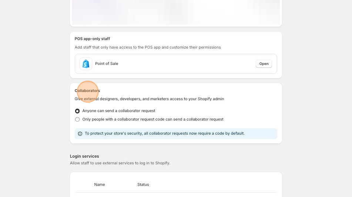This screenshot has width=352, height=197.
Task: Open the Point of Sale app
Action: (x=264, y=64)
